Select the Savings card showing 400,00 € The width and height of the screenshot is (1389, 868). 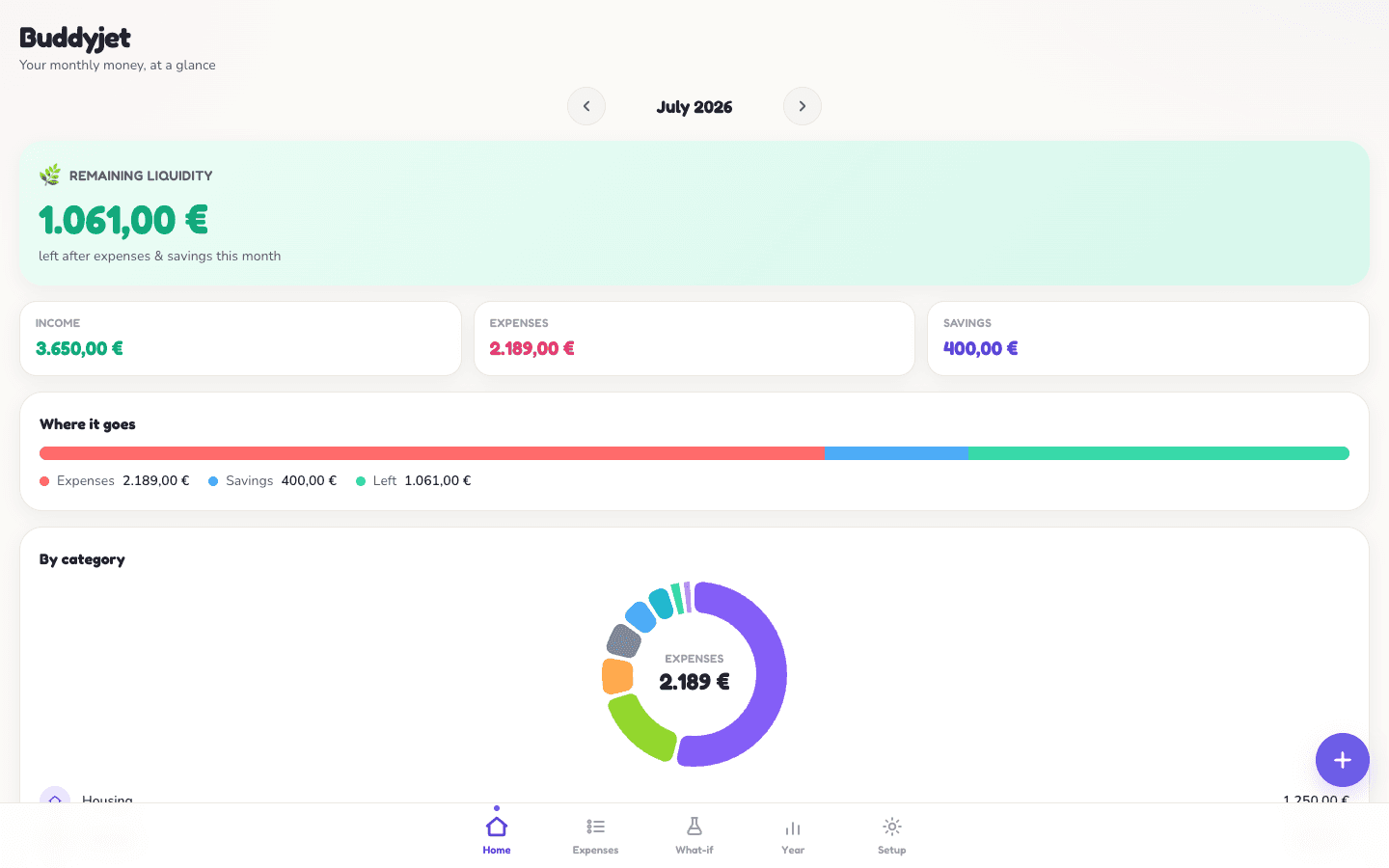tap(1148, 339)
